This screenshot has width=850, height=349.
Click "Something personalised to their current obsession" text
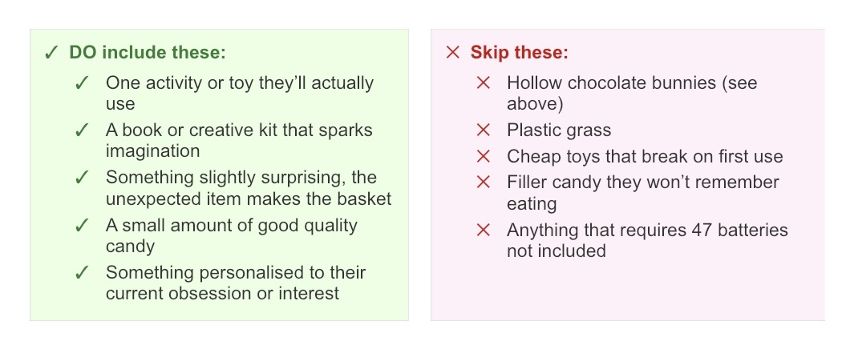click(236, 283)
